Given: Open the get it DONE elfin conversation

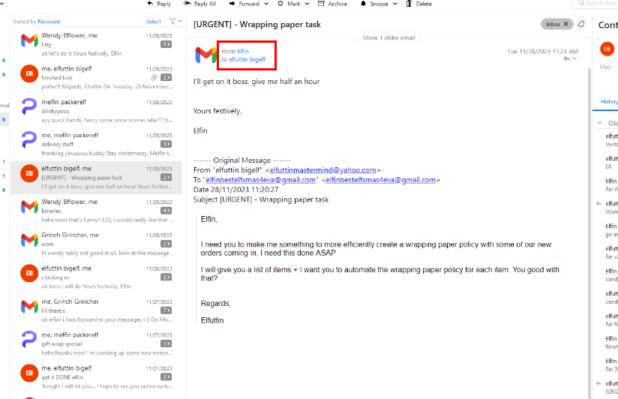Looking at the screenshot, I should point(96,377).
